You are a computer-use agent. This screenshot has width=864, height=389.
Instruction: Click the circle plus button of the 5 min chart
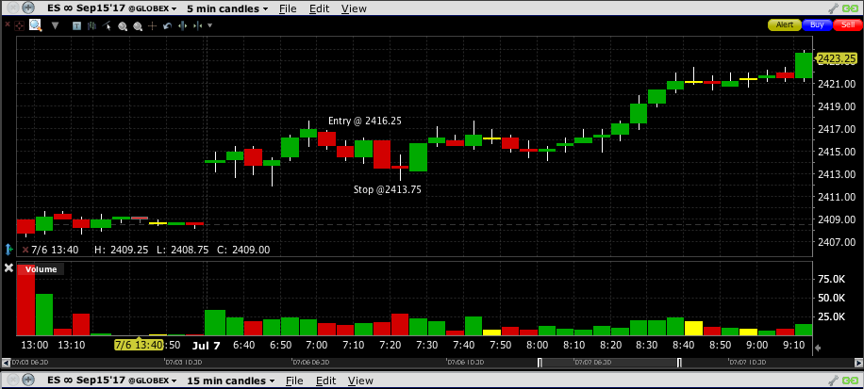(28, 8)
